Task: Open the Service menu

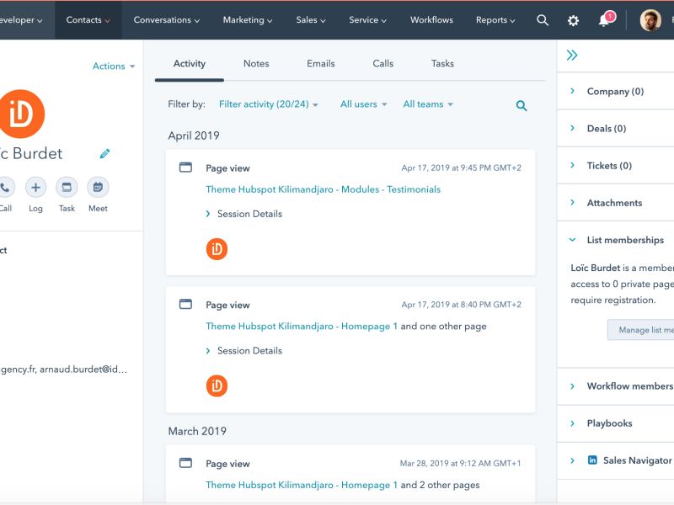Action: [x=367, y=20]
